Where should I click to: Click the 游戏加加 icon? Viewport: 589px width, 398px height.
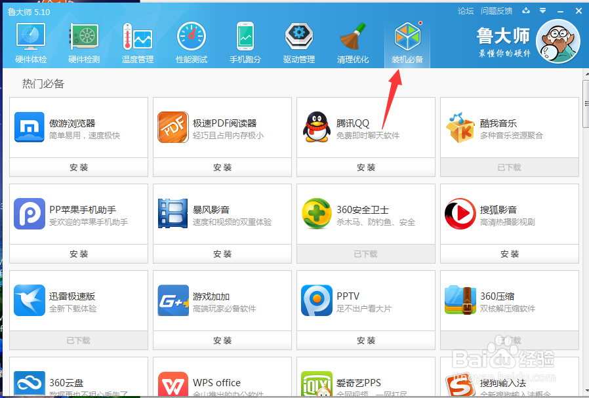pos(173,300)
